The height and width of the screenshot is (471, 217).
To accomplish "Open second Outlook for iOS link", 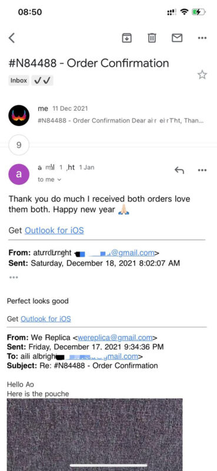I will pyautogui.click(x=46, y=319).
